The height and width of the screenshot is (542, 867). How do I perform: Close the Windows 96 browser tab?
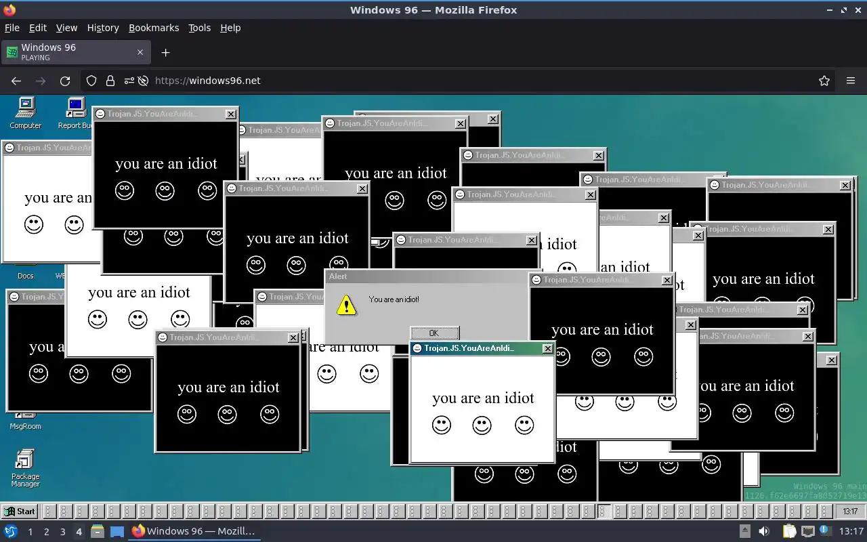click(140, 52)
